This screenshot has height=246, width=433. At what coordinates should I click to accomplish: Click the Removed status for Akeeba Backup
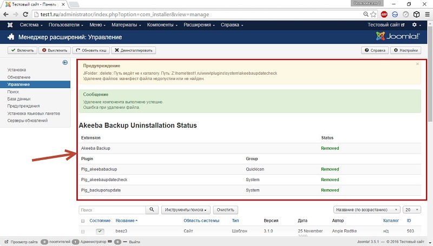pos(330,148)
